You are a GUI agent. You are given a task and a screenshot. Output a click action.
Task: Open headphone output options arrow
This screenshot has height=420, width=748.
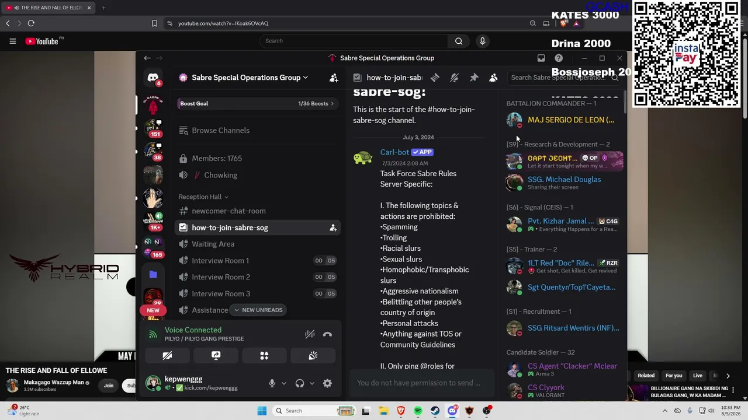click(312, 383)
